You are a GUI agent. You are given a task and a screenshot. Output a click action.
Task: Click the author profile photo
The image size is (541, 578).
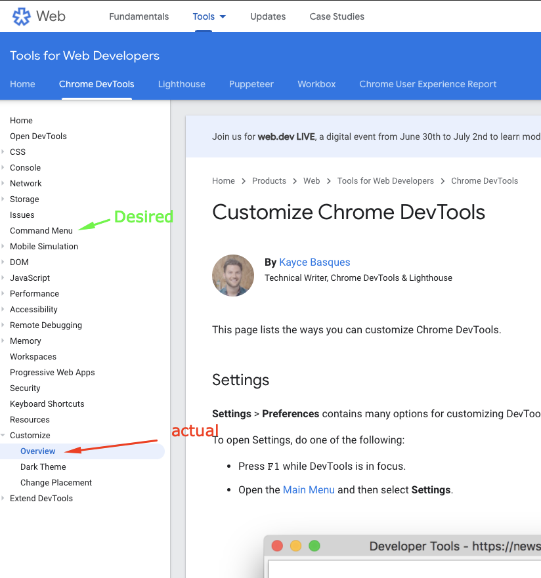233,276
